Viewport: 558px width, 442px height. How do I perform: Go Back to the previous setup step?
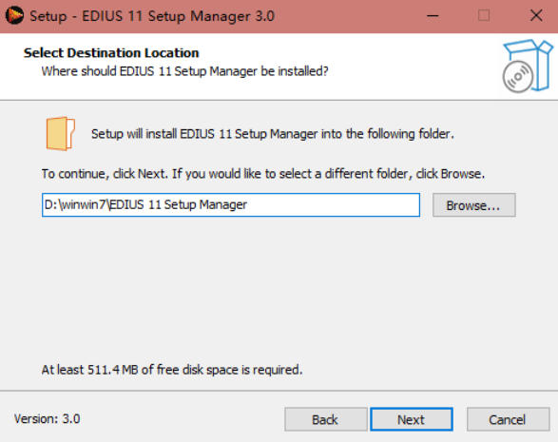[x=325, y=419]
